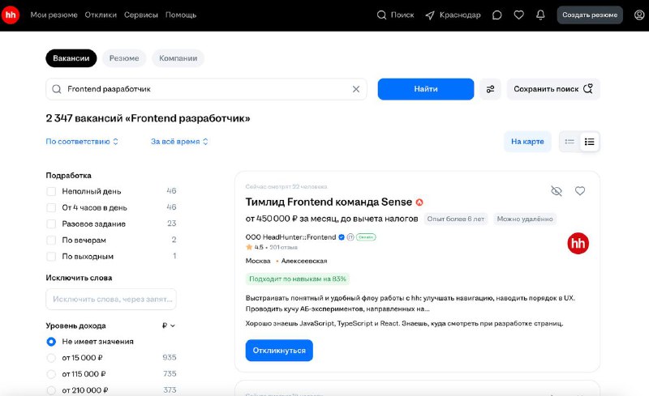
Task: Open the За всё время period dropdown
Action: click(179, 142)
